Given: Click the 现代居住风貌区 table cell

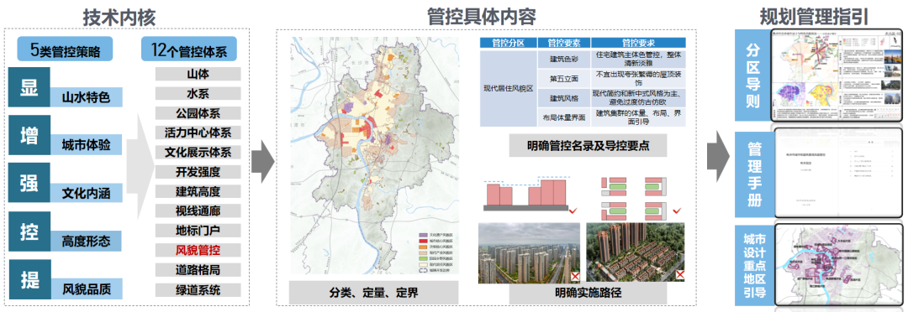Looking at the screenshot, I should click(508, 88).
